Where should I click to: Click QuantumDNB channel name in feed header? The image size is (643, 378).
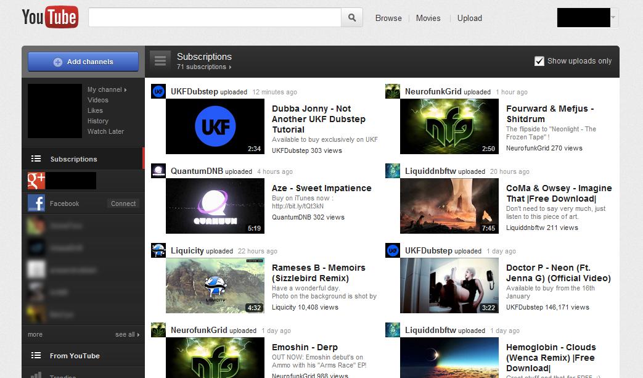click(x=197, y=171)
